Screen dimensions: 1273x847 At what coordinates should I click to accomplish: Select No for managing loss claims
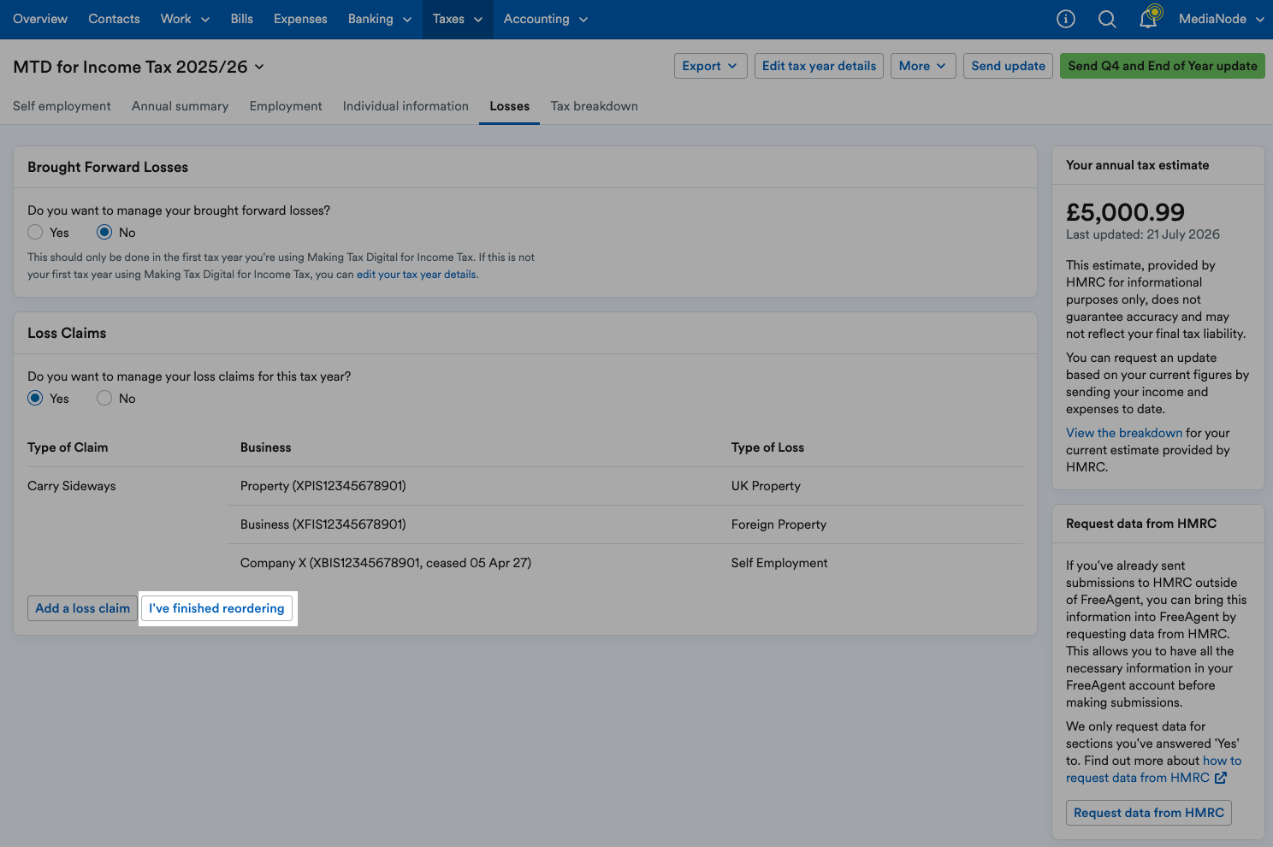click(104, 398)
